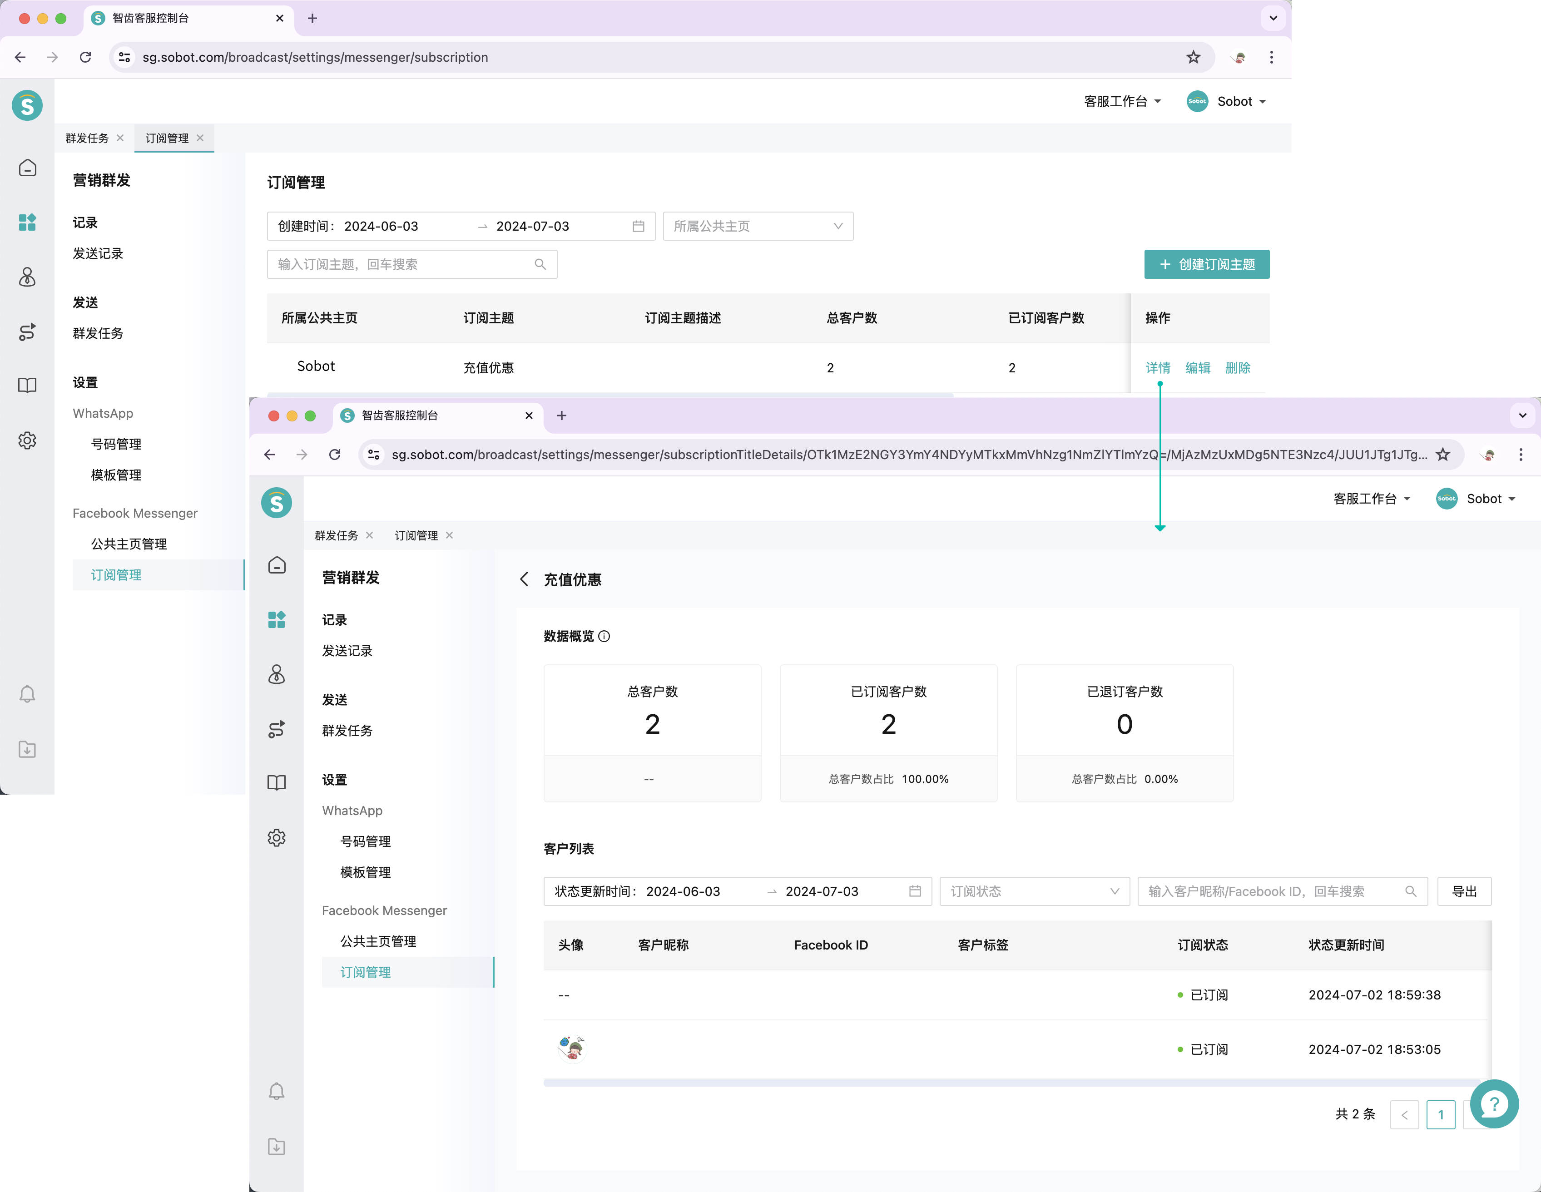This screenshot has height=1192, width=1541.
Task: Open 创建时间 date range picker
Action: (x=461, y=227)
